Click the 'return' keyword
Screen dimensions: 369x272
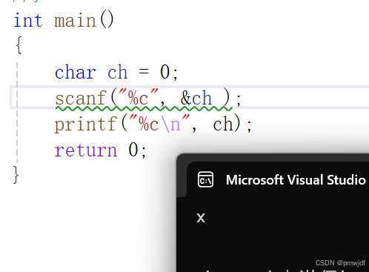(x=85, y=150)
